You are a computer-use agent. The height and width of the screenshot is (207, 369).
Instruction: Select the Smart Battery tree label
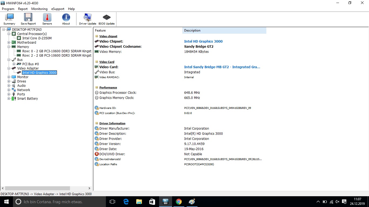coord(28,99)
